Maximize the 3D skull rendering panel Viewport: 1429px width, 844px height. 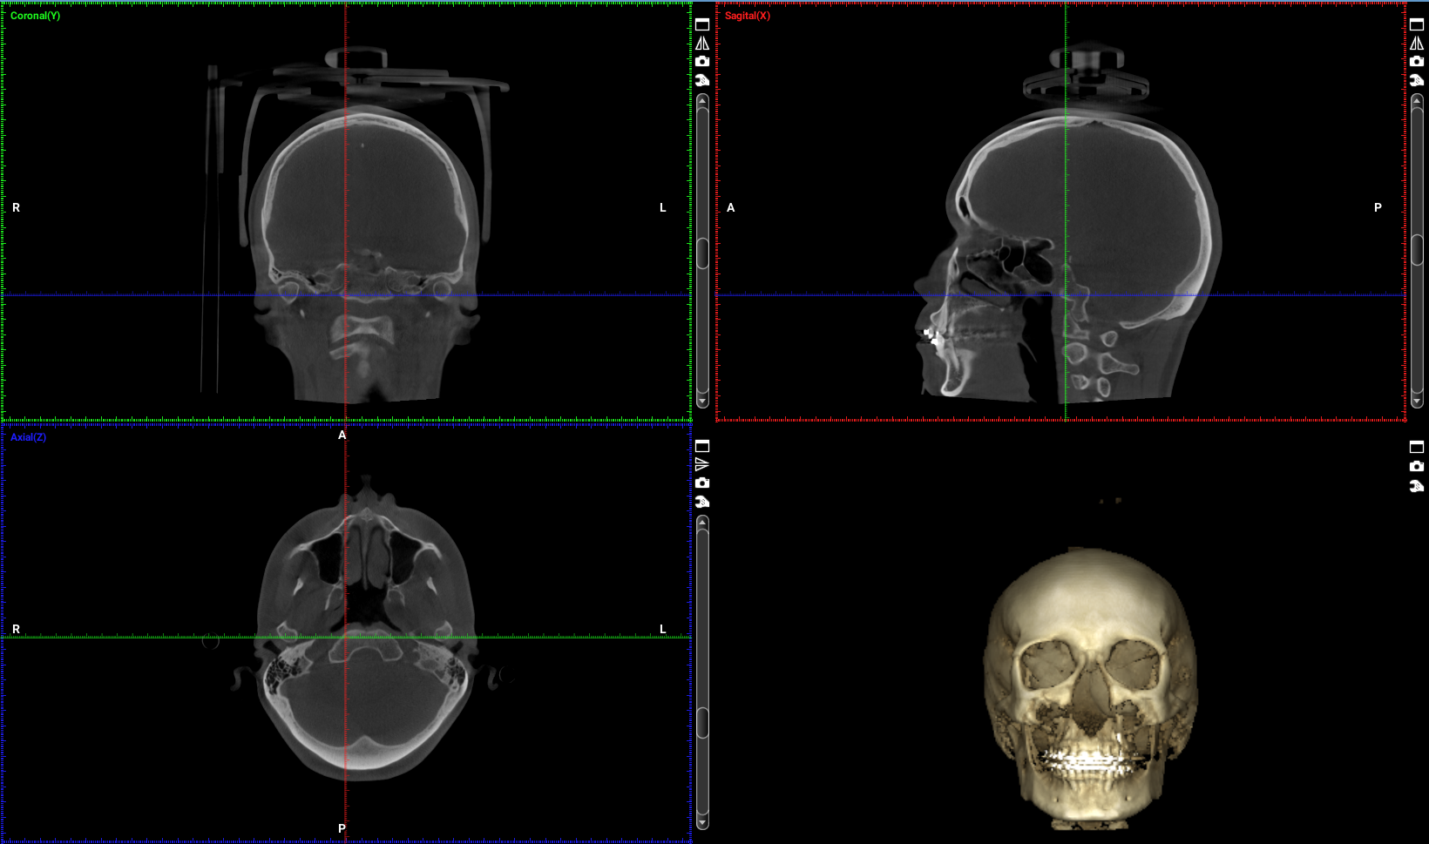(x=1417, y=447)
